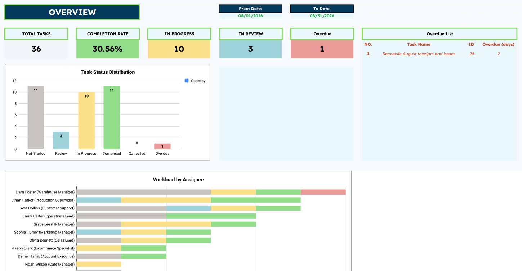Click the "Task Name" column header
This screenshot has height=275, width=522.
[x=419, y=44]
